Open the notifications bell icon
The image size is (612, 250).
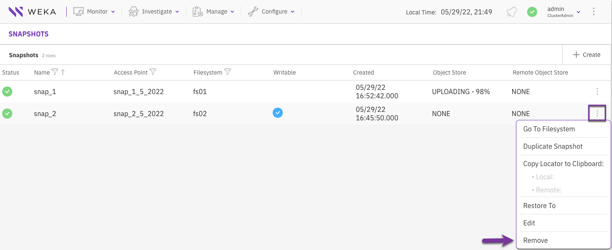tap(512, 12)
